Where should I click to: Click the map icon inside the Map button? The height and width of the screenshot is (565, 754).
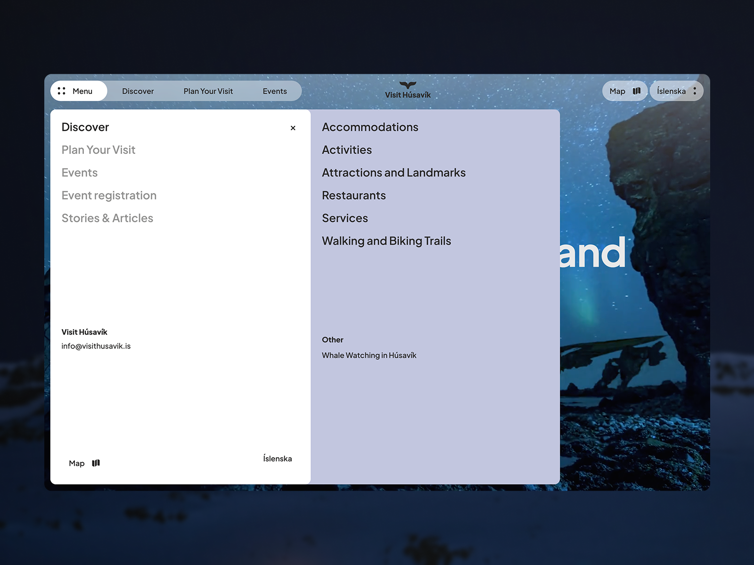click(x=637, y=91)
